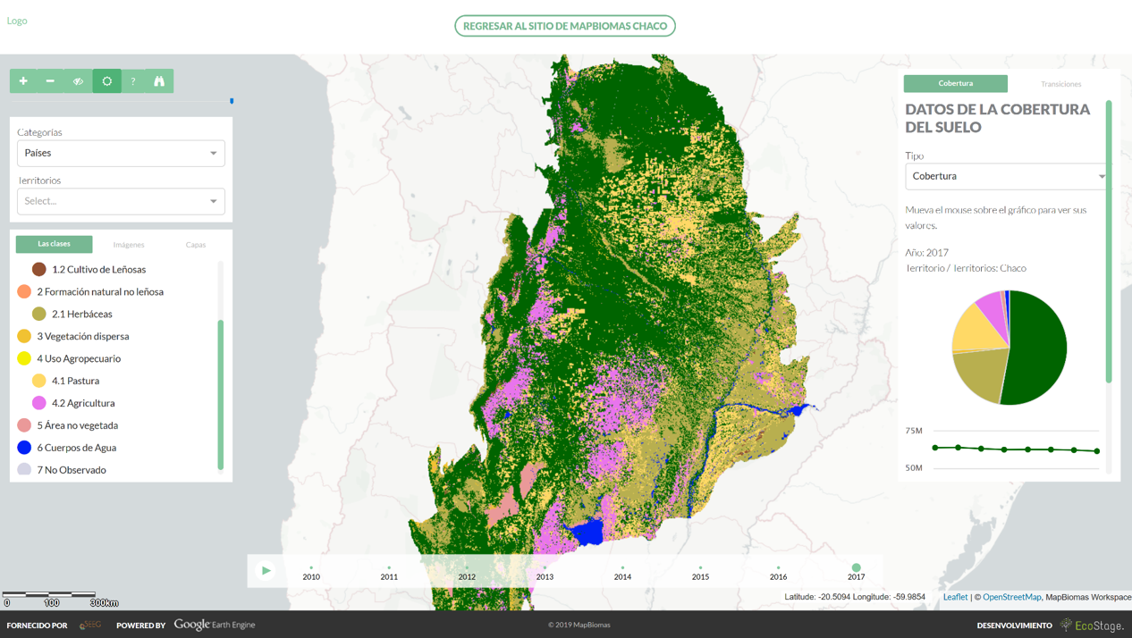Toggle 4.2 Agricultura pink circle
1132x638 pixels.
point(38,403)
